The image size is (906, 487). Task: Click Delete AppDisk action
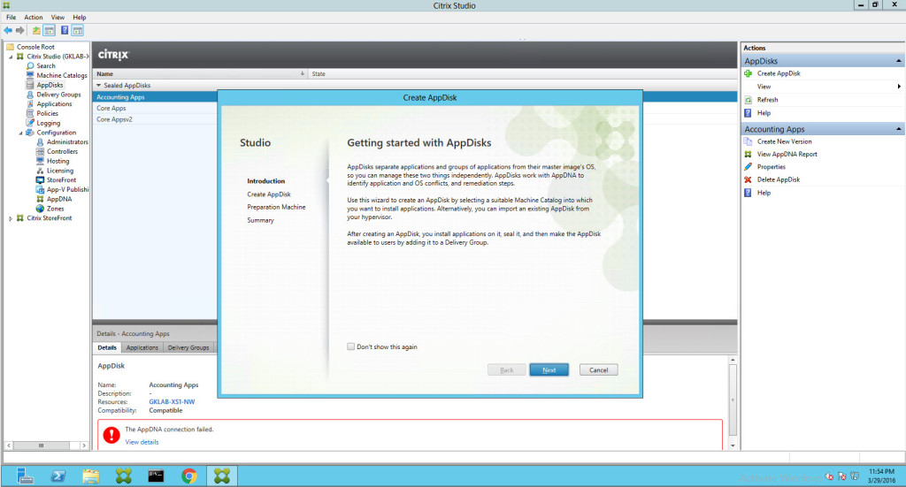pos(779,179)
